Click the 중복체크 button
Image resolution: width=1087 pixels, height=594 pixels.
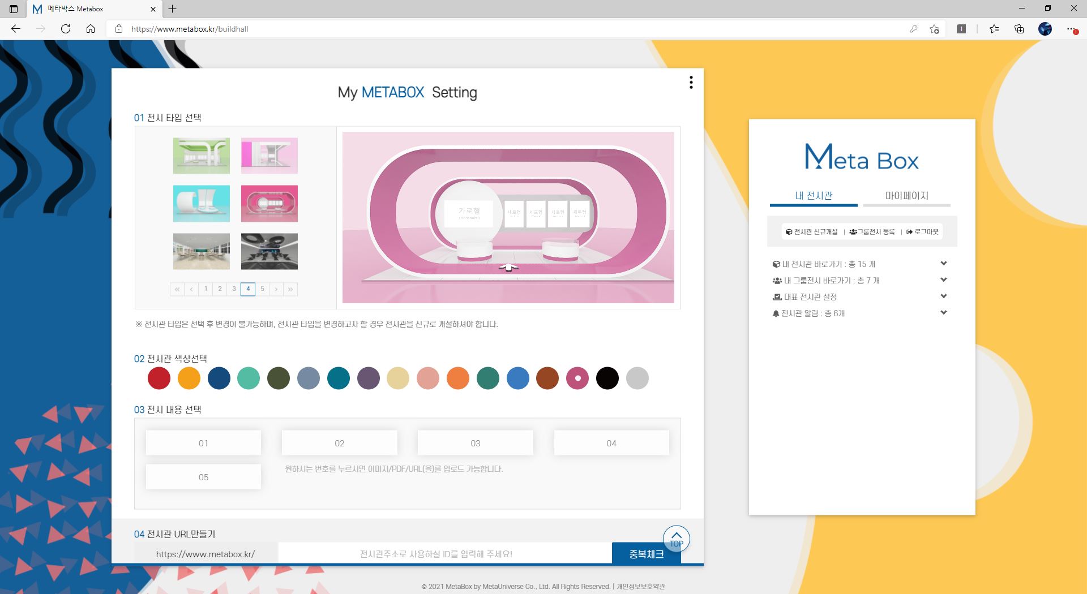coord(646,554)
